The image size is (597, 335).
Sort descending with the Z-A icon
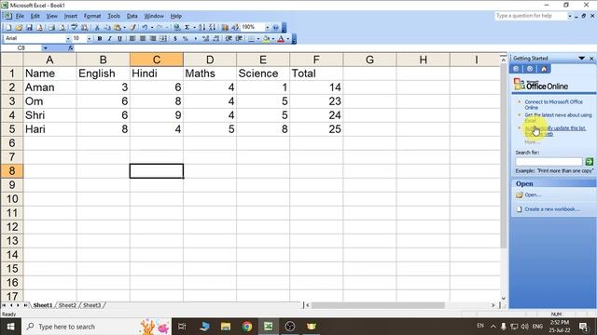pyautogui.click(x=212, y=27)
